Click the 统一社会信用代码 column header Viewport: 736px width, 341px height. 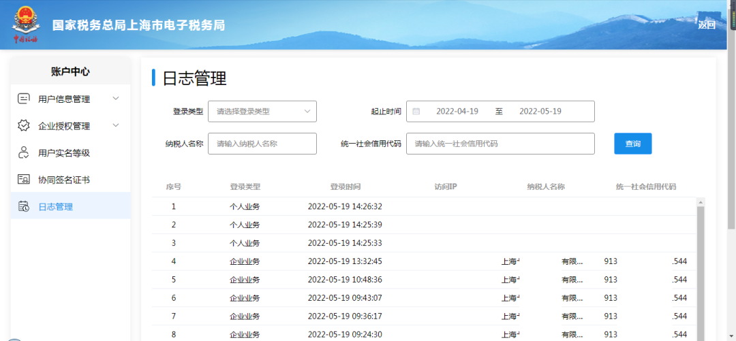coord(646,186)
